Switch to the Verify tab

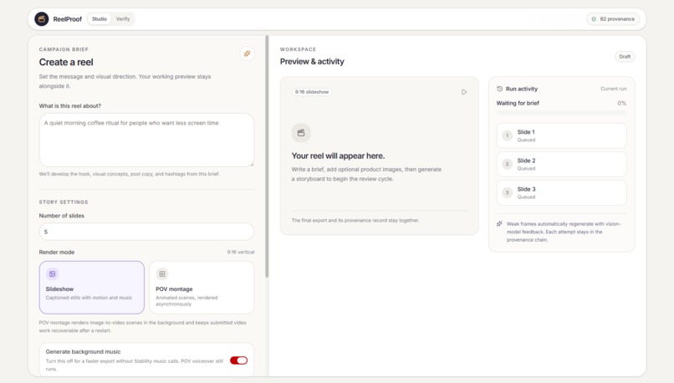point(123,19)
